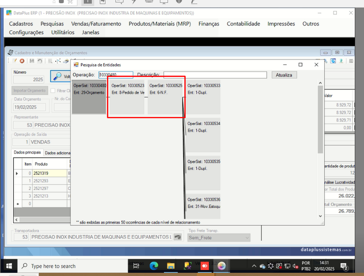Click the left scroll arrow of the product grid
Viewport: 364px width, 276px height.
click(x=17, y=219)
